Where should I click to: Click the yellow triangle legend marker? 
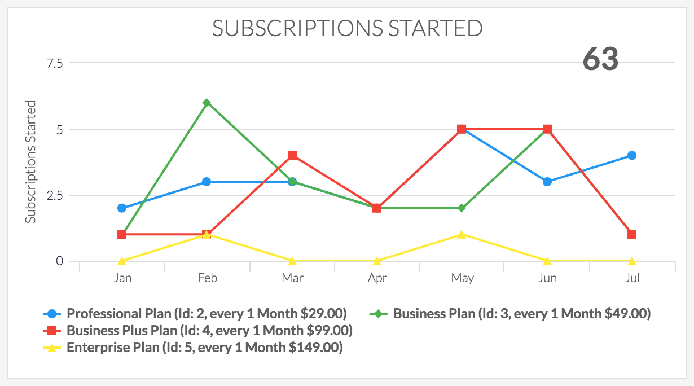tap(52, 348)
